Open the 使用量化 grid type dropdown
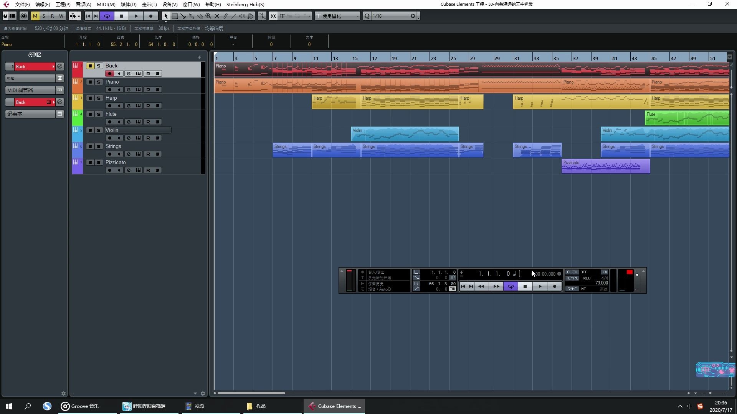The height and width of the screenshot is (414, 737). point(337,16)
